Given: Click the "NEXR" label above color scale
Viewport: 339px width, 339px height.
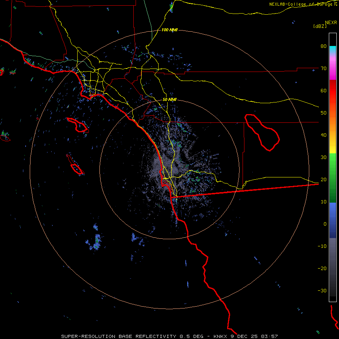Looking at the screenshot, I should pos(331,23).
